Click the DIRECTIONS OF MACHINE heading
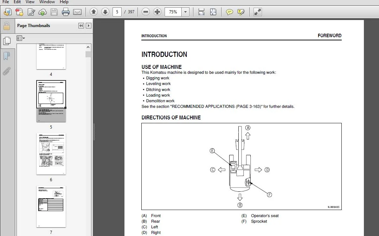Image resolution: width=379 pixels, height=236 pixels. (x=171, y=118)
